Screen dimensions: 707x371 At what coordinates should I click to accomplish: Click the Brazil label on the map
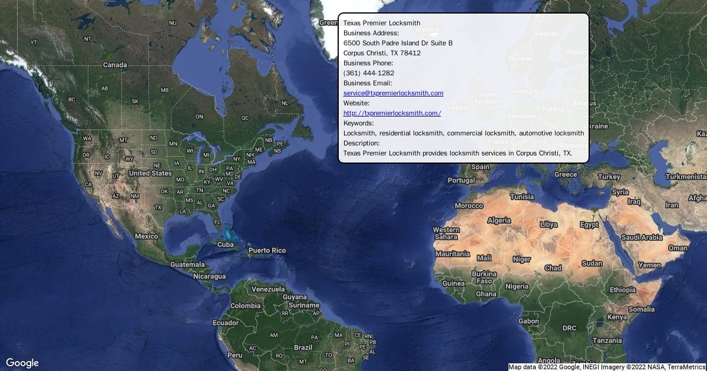(x=303, y=347)
